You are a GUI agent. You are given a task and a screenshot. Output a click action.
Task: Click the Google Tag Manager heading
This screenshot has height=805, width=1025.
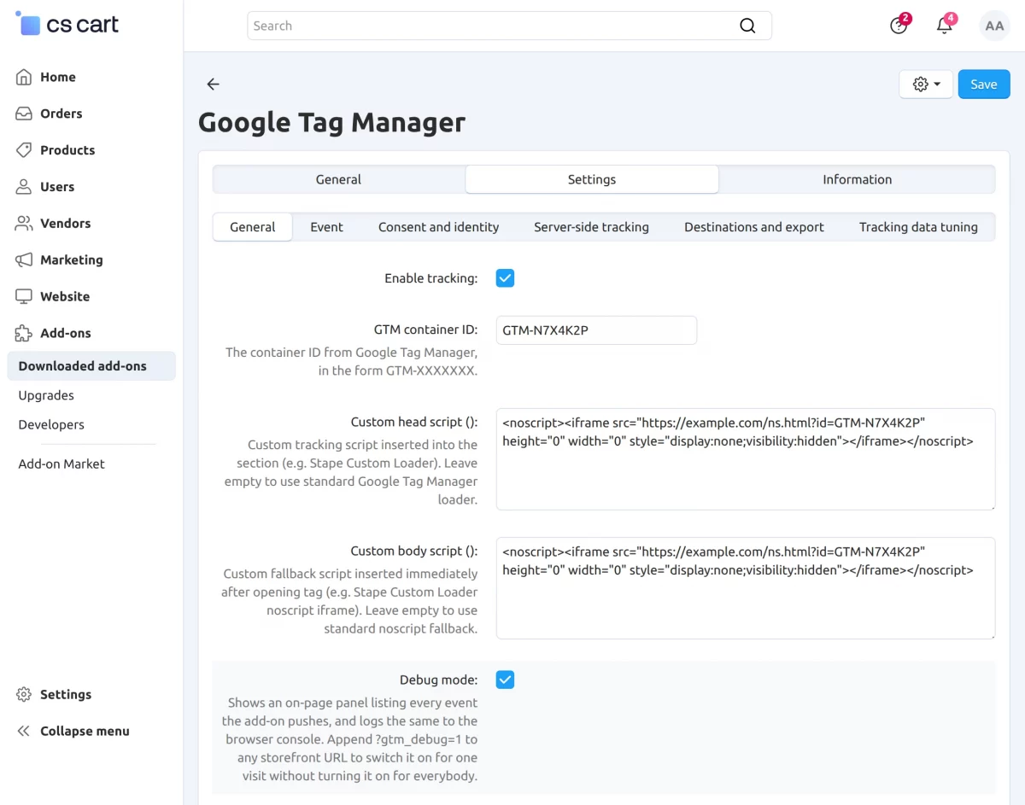point(331,123)
